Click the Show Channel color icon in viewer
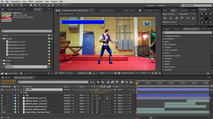The height and width of the screenshot is (119, 213). coord(98,73)
